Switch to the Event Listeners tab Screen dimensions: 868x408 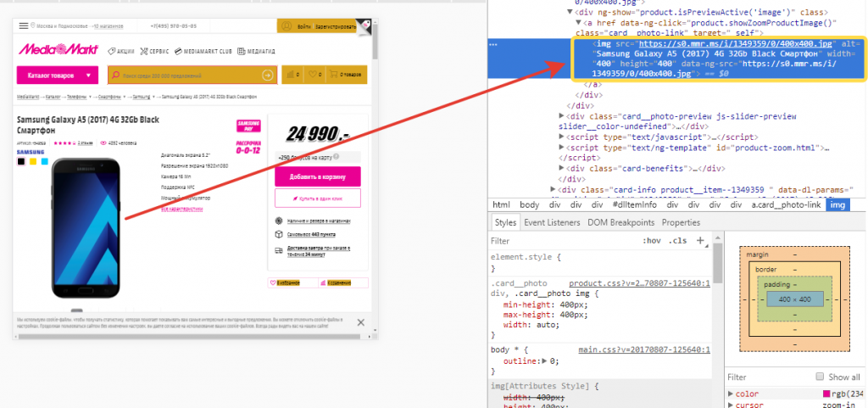tap(550, 222)
